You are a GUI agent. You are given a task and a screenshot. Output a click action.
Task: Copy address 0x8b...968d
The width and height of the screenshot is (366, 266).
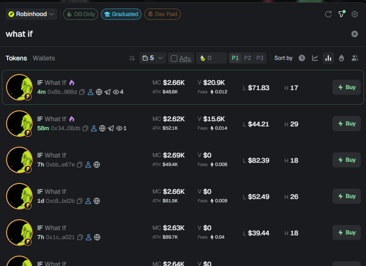(x=82, y=92)
